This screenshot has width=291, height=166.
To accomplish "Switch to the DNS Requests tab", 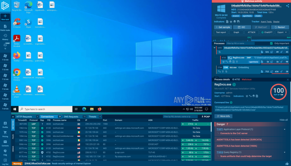I will click(x=71, y=117).
